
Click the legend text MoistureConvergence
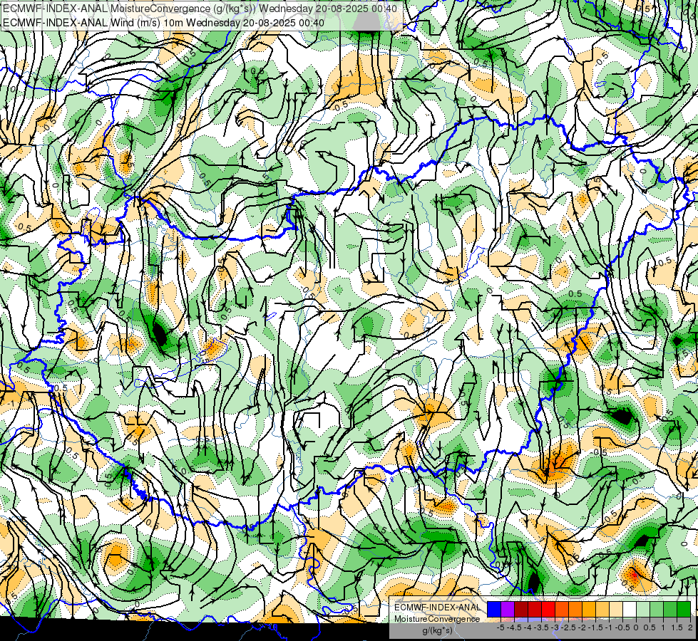coord(437,619)
